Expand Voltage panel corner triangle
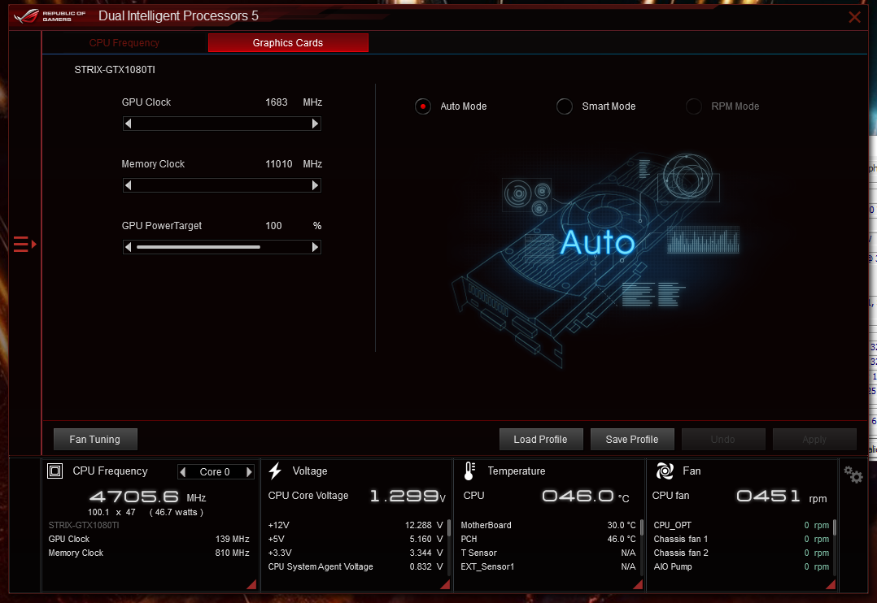The width and height of the screenshot is (877, 603). [446, 584]
